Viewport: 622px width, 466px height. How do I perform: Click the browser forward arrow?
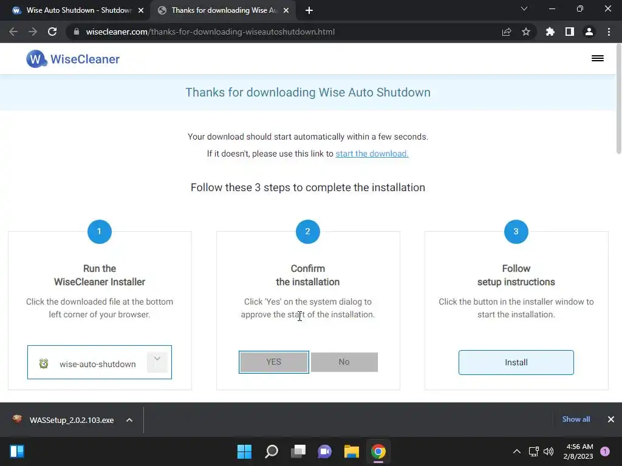pos(33,32)
